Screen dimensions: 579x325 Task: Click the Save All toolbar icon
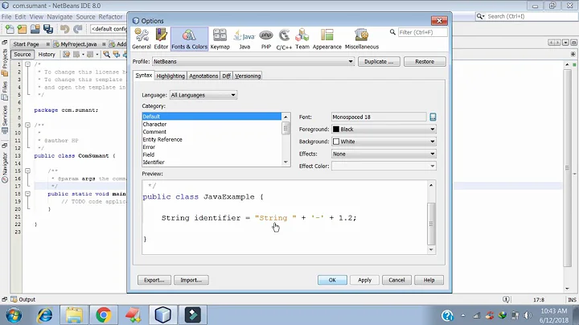click(x=48, y=29)
